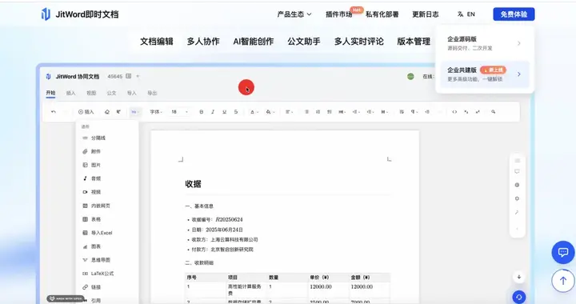Open the text alignment dropdown
576x304 pixels.
[x=290, y=112]
